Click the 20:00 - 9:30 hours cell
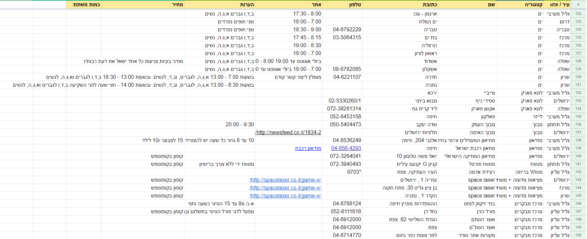 click(240, 125)
